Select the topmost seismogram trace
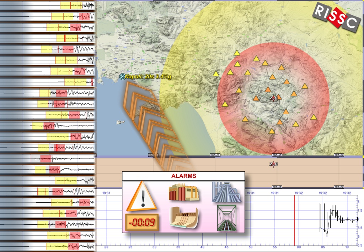364x252 pixels. tap(47, 5)
